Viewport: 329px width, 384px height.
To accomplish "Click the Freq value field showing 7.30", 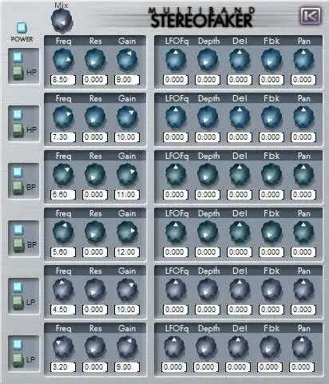I will (63, 137).
